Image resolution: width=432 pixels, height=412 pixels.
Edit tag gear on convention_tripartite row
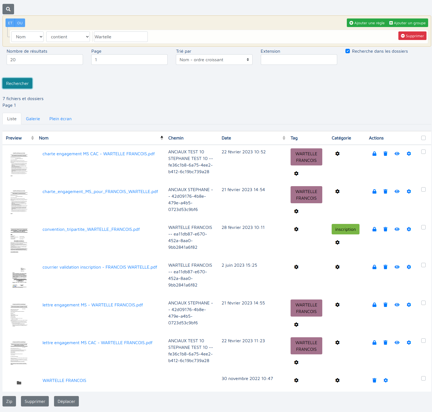click(296, 229)
